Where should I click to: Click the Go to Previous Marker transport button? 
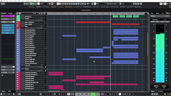pos(77,94)
